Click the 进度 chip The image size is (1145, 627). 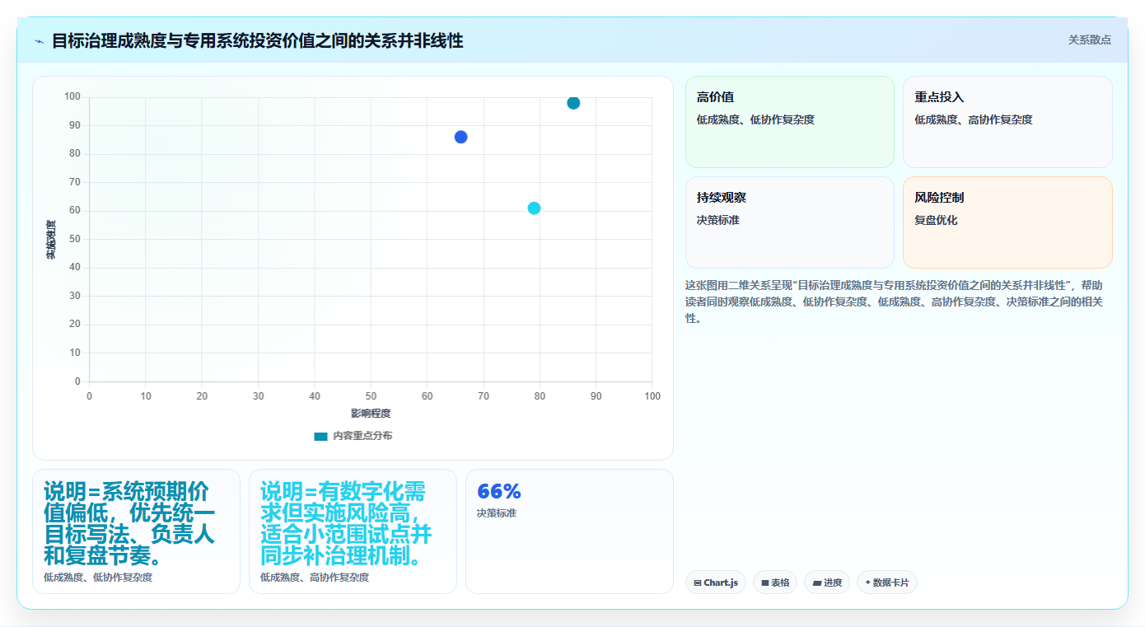tap(827, 583)
